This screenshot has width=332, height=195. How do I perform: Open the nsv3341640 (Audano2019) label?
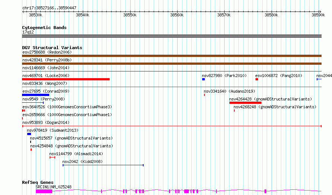click(x=229, y=91)
